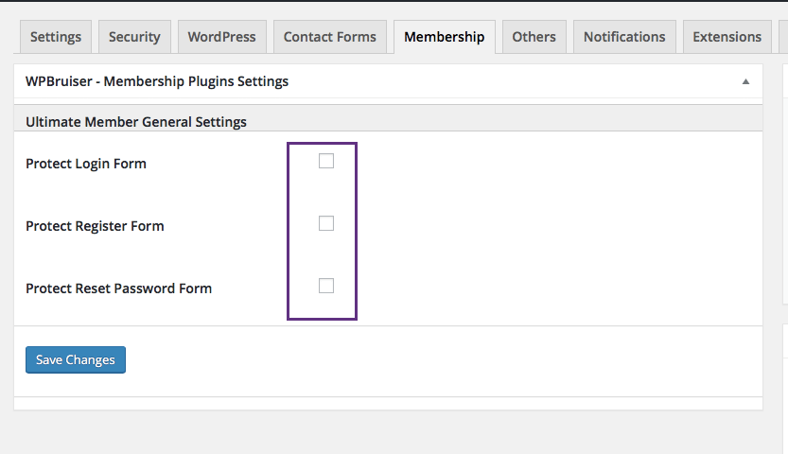Collapse the Membership Plugins Settings panel arrow
This screenshot has height=454, width=788.
(x=745, y=81)
